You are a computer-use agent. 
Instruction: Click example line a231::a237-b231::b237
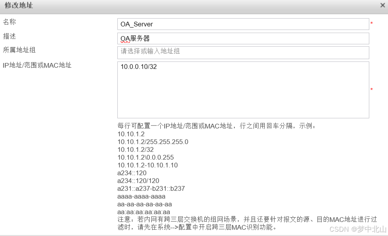pos(151,188)
